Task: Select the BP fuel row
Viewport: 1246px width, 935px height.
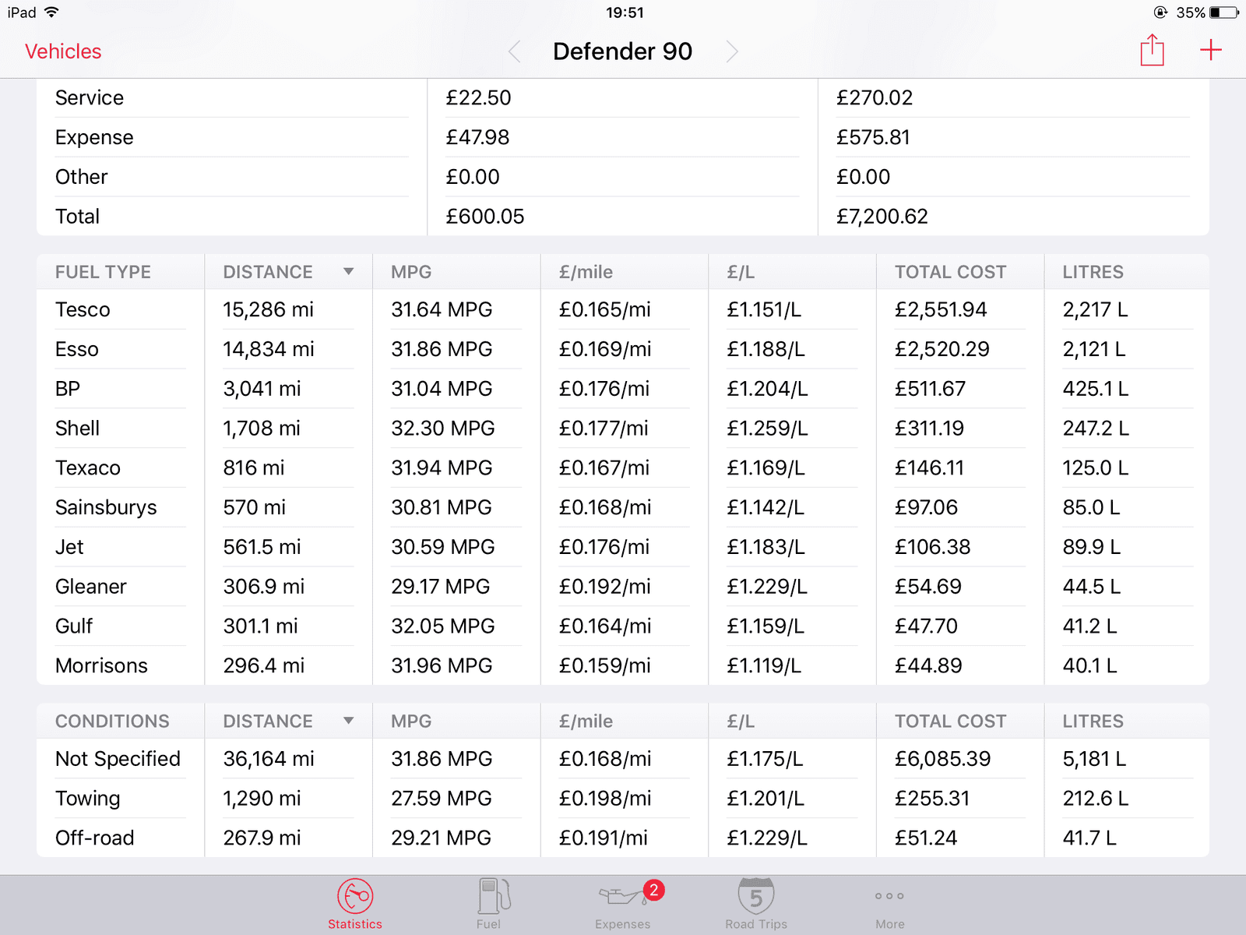Action: (x=623, y=389)
